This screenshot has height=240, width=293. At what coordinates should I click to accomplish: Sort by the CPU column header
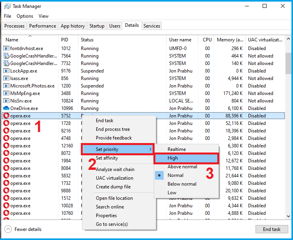[x=206, y=40]
